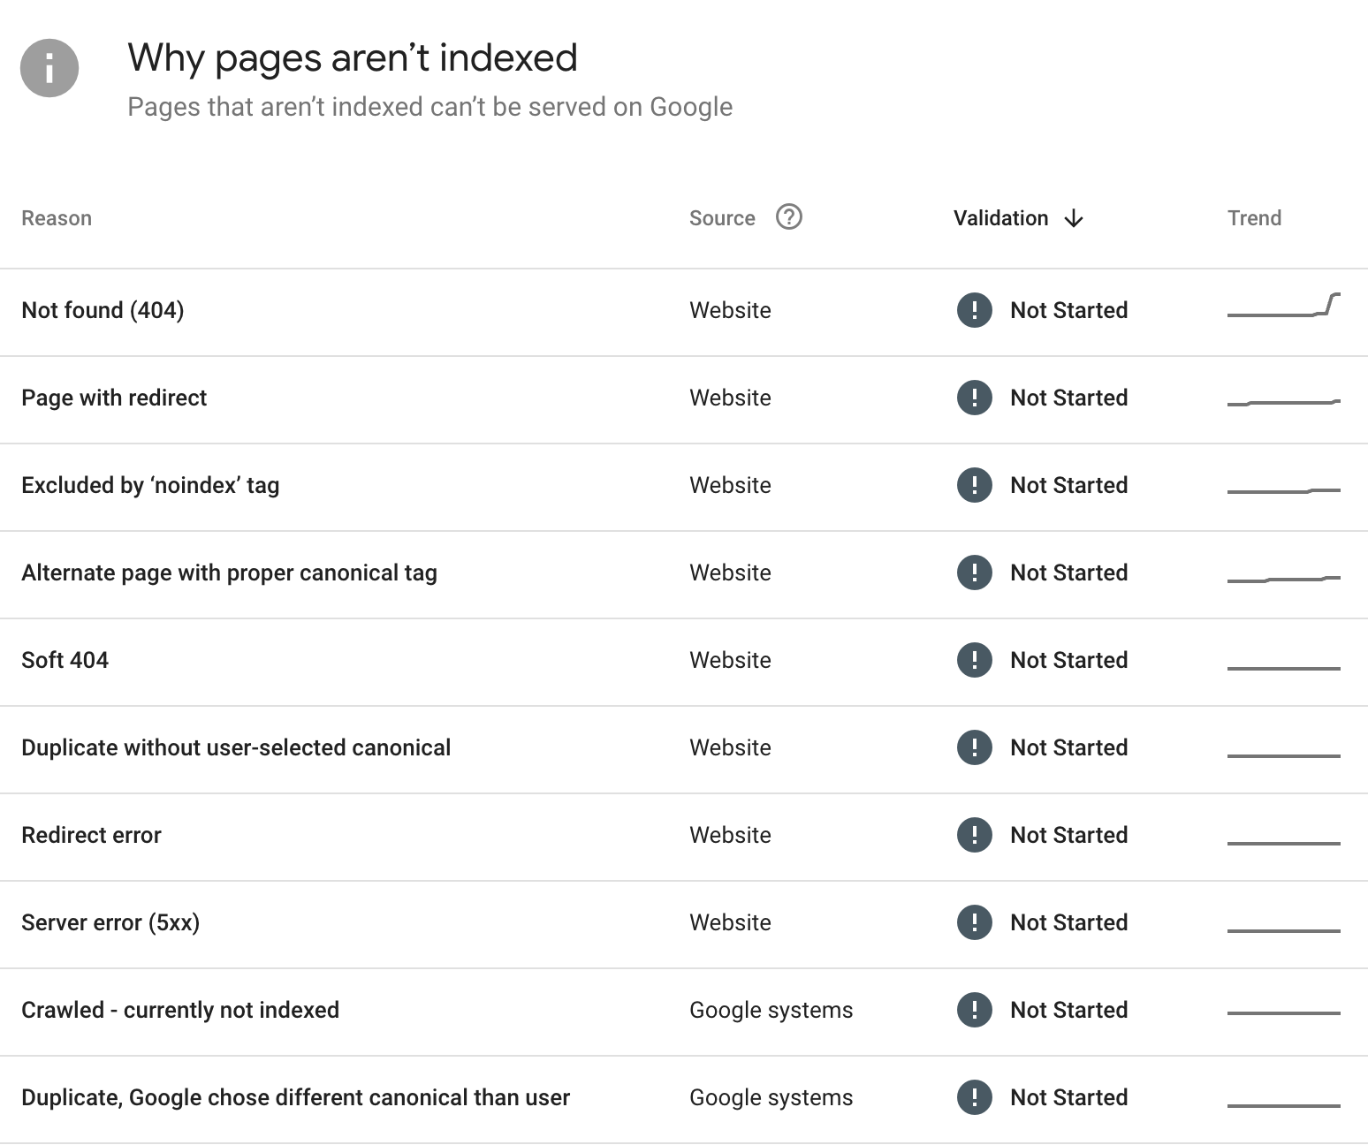1368x1145 pixels.
Task: Open Alternate page with proper canonical tag
Action: 229,572
